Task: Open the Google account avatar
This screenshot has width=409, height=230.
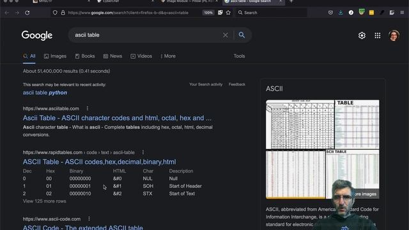Action: [394, 36]
